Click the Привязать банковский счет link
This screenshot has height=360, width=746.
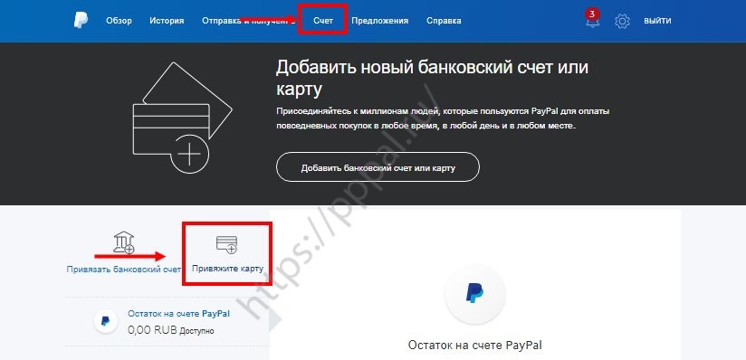coord(124,269)
